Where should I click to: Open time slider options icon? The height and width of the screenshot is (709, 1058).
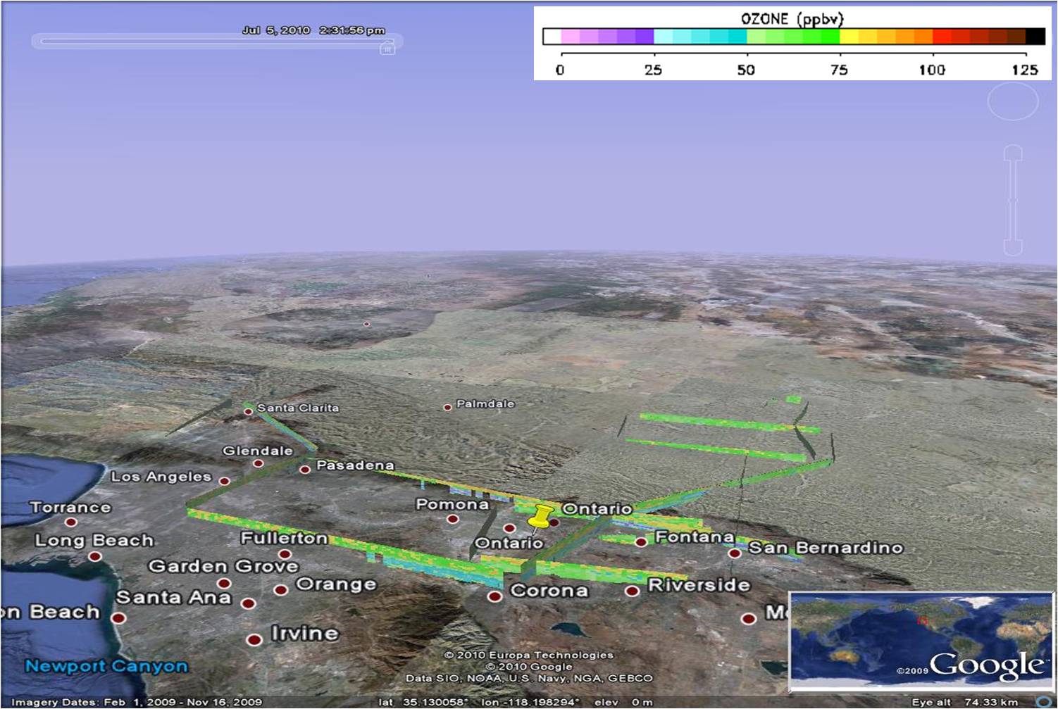click(x=387, y=49)
